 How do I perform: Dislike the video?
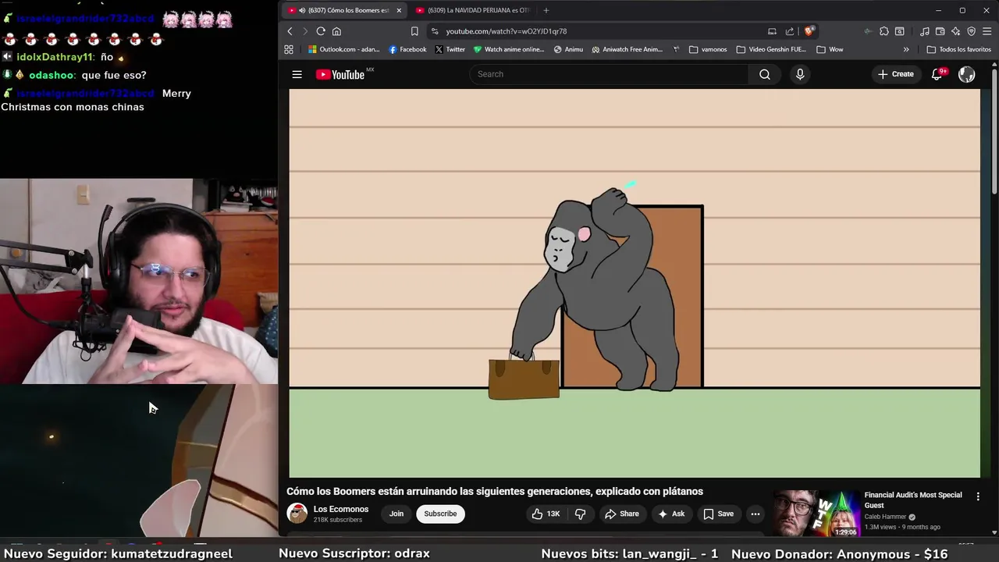click(x=580, y=514)
